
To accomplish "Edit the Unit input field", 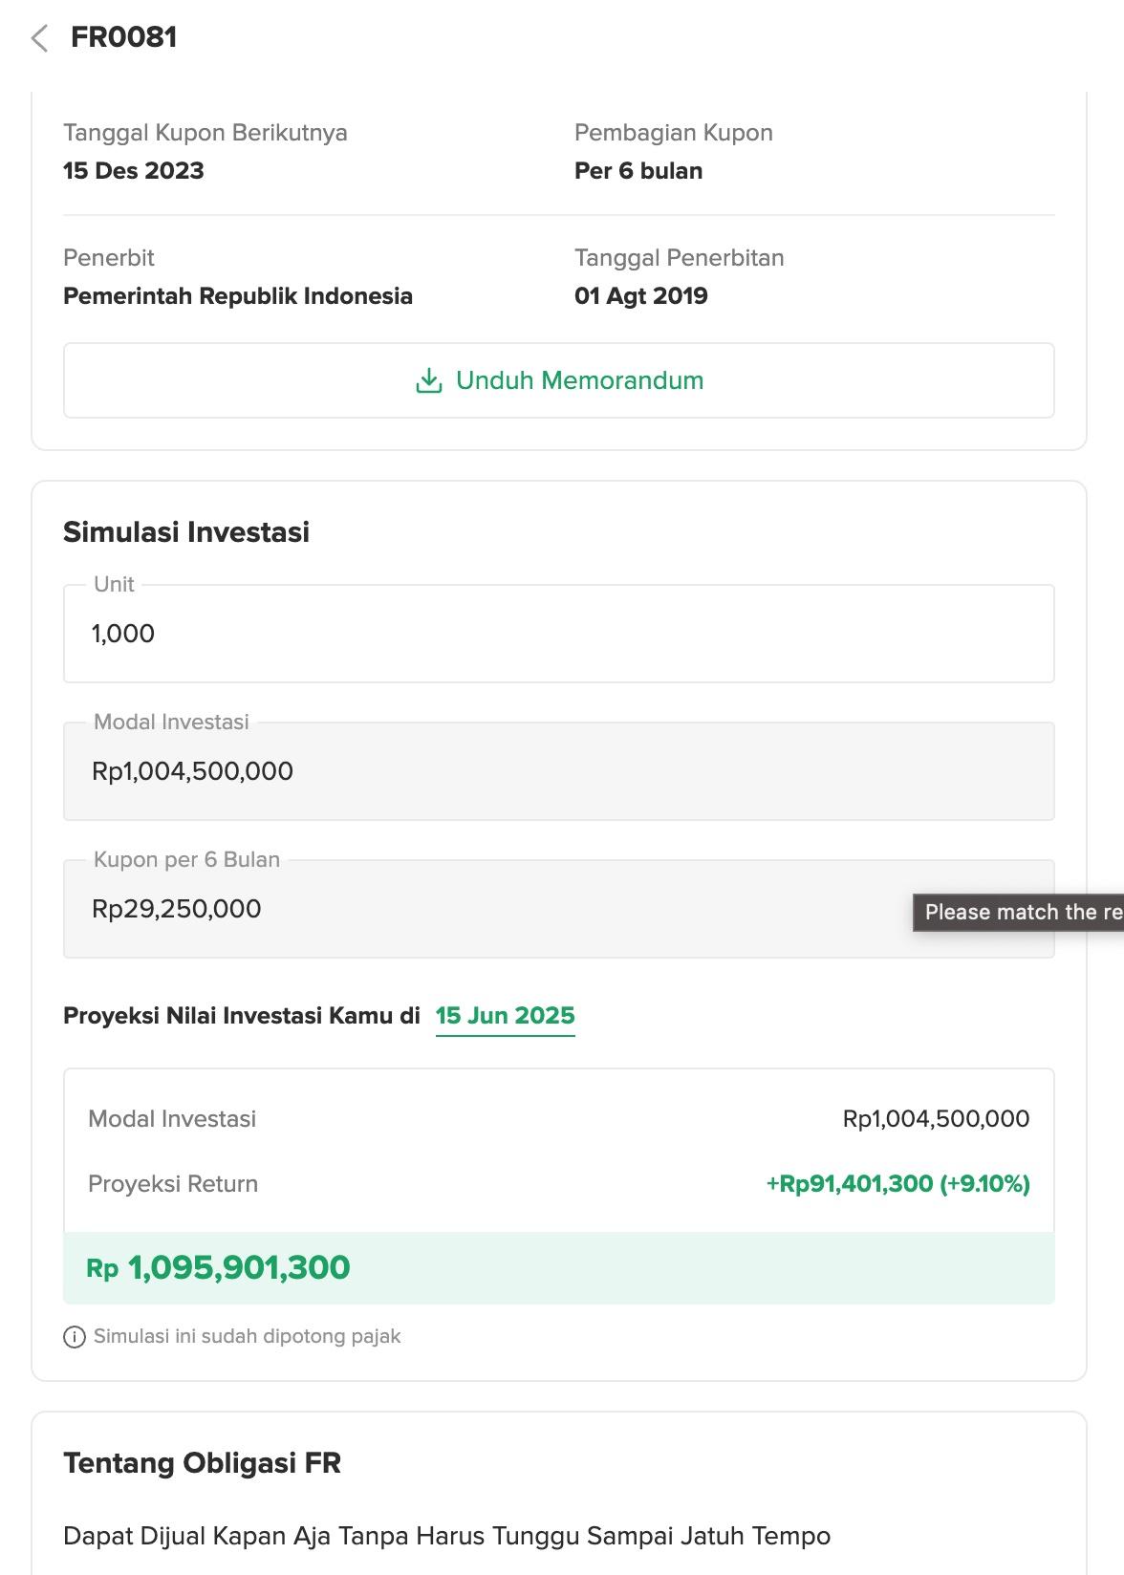I will (559, 634).
